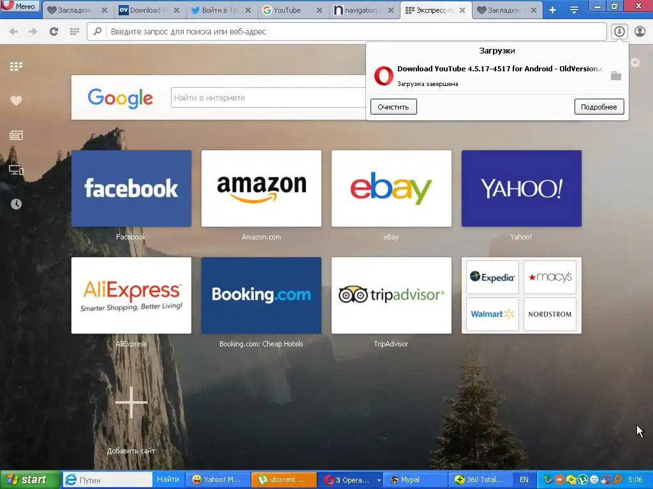Click the Подробнее button

click(x=599, y=107)
